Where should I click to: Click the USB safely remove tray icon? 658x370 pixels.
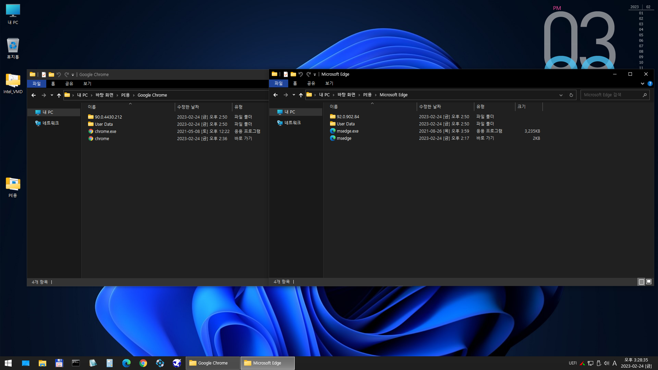tap(599, 363)
